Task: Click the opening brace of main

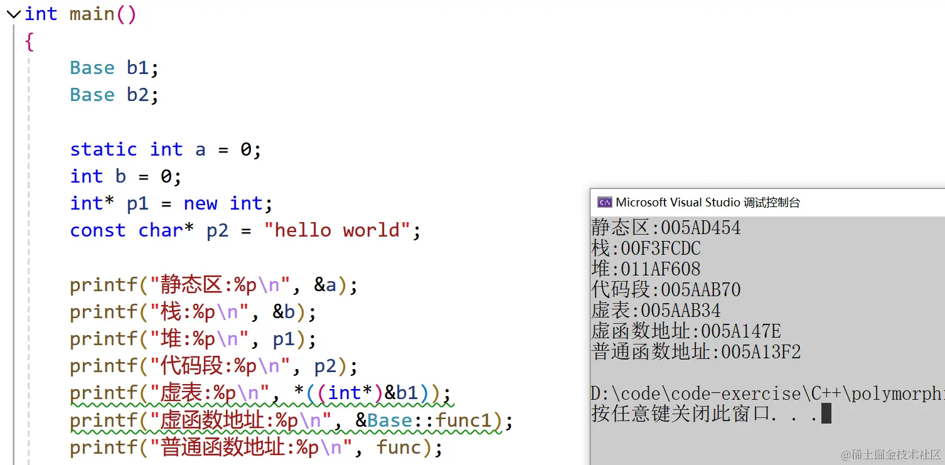Action: tap(29, 41)
